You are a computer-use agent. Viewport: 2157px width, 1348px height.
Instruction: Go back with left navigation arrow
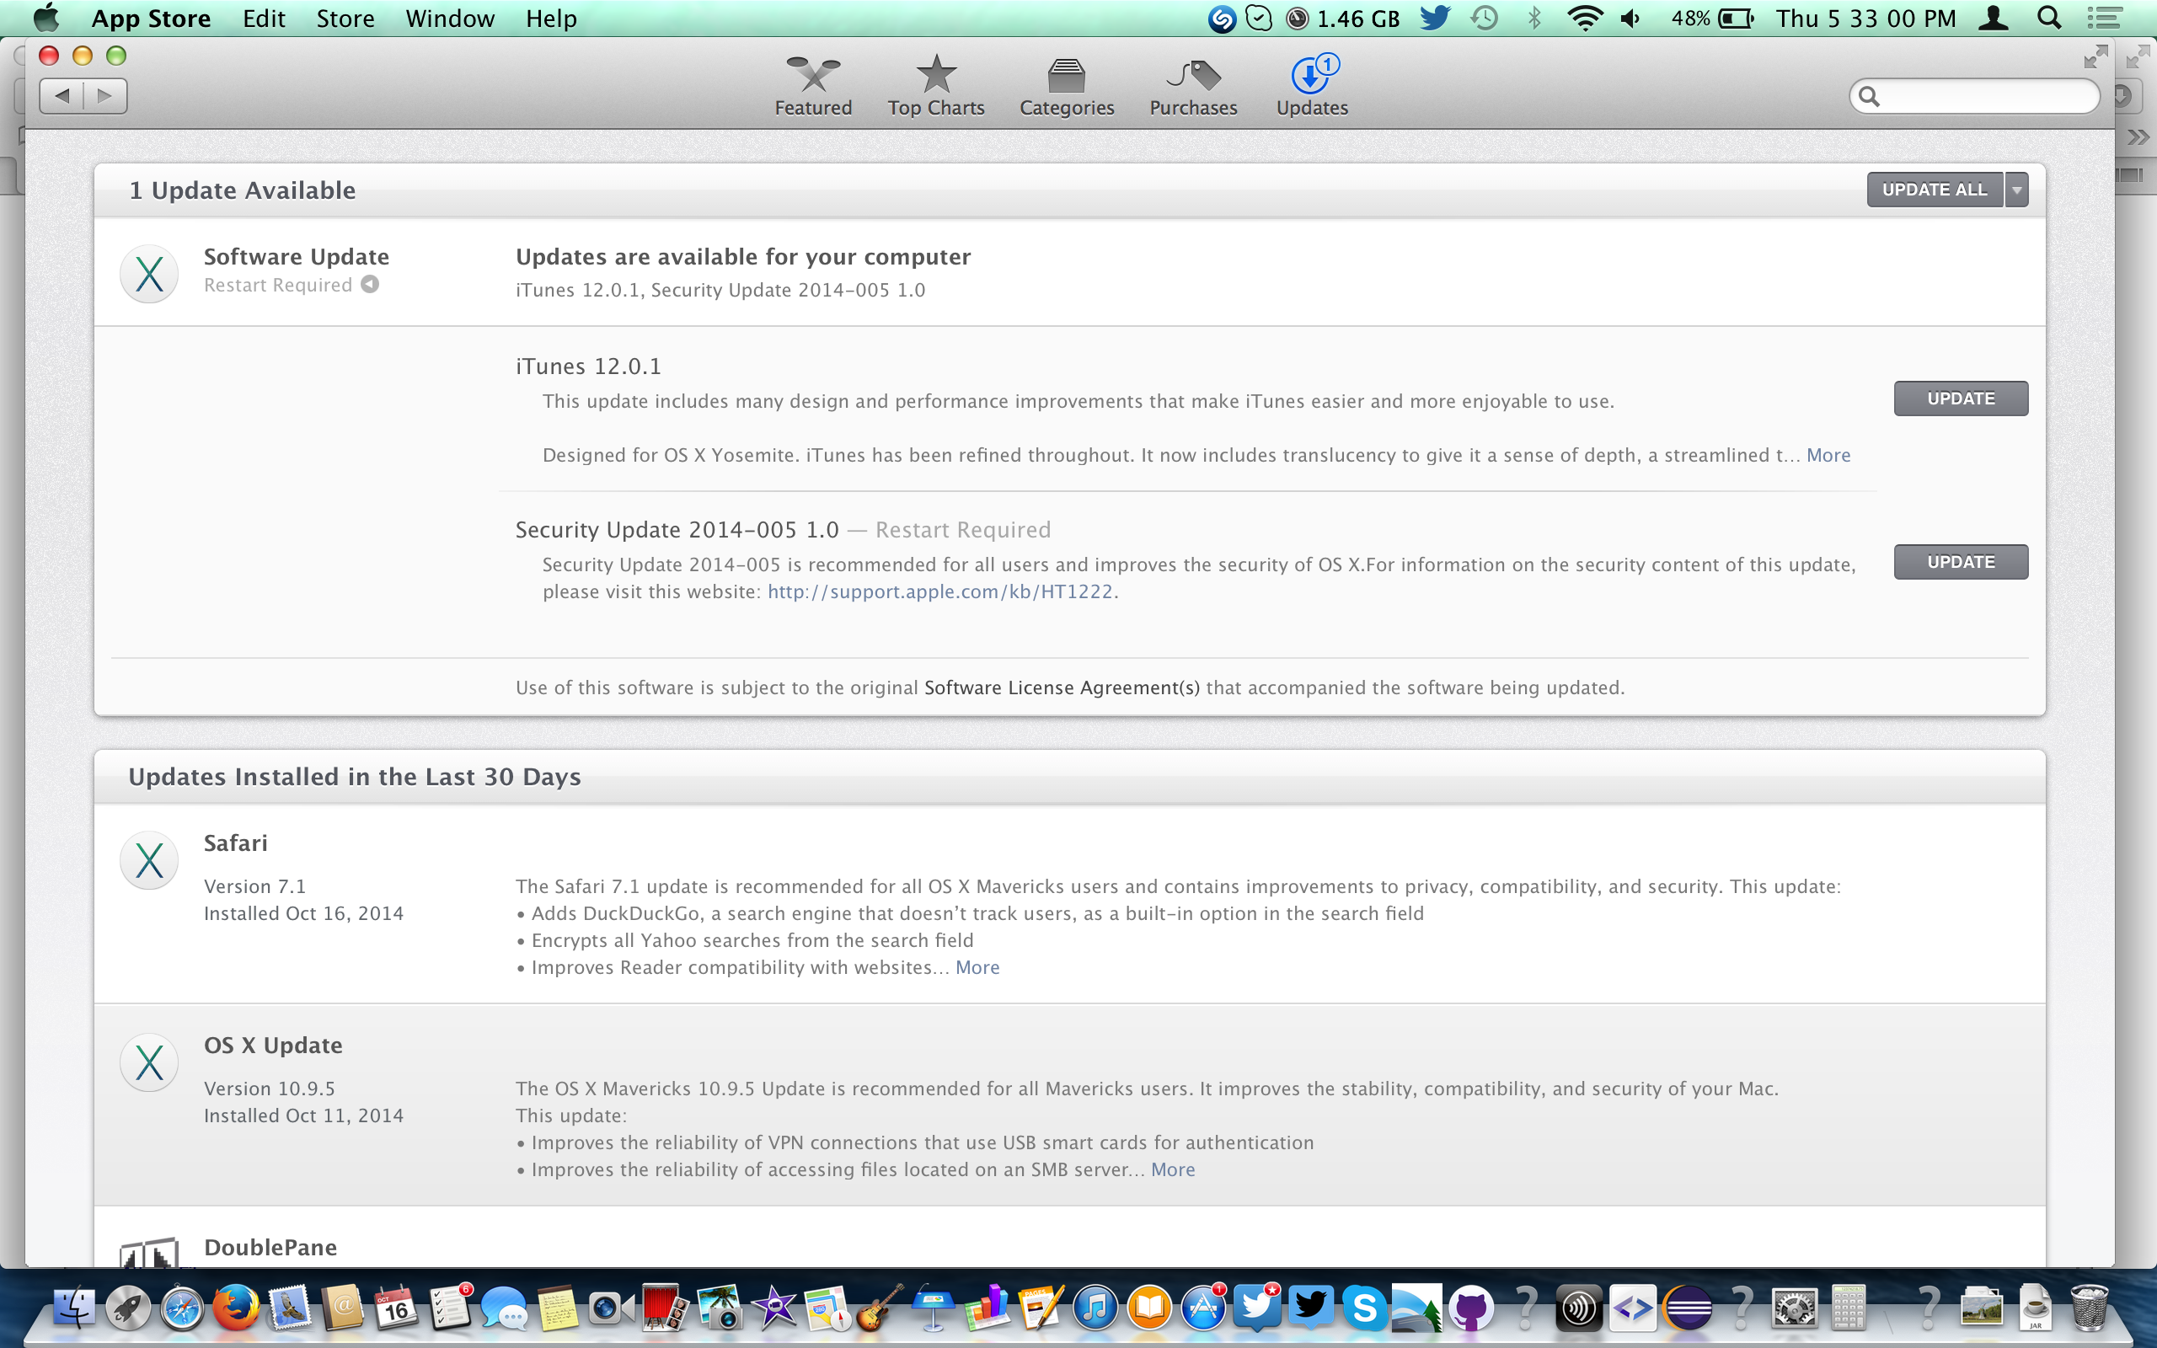(62, 95)
